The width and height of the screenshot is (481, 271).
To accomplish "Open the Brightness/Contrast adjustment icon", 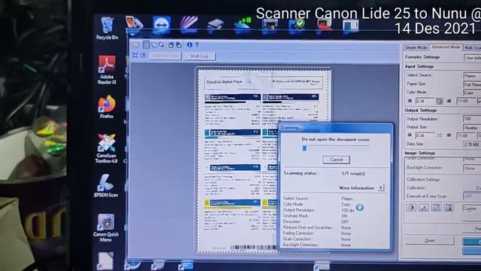I will pyautogui.click(x=411, y=208).
